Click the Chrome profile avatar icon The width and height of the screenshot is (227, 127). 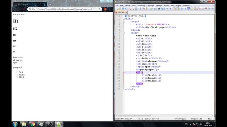tap(105, 9)
